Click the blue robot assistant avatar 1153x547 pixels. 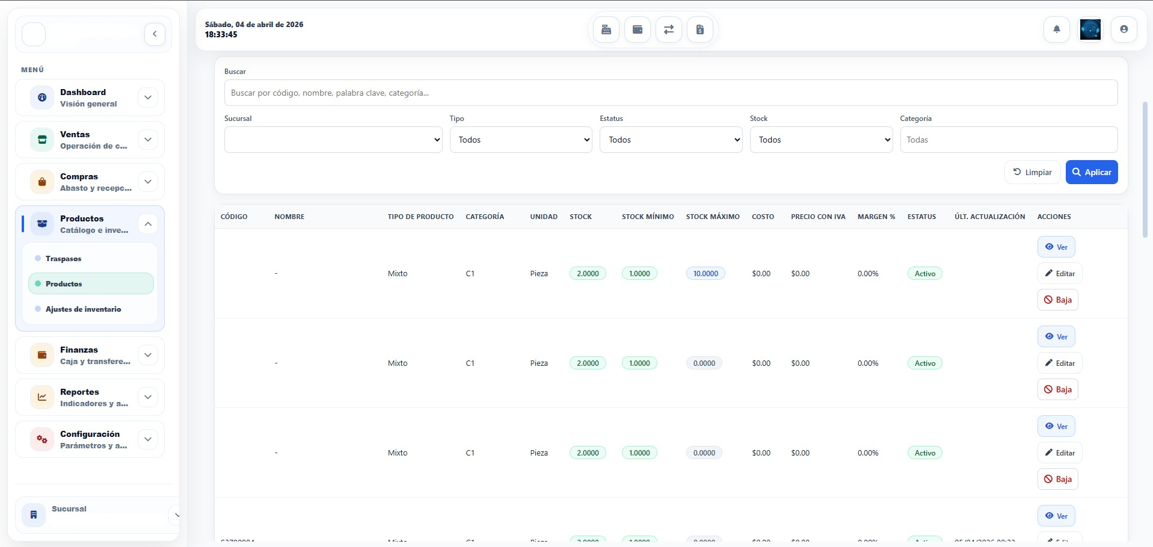coord(1090,29)
